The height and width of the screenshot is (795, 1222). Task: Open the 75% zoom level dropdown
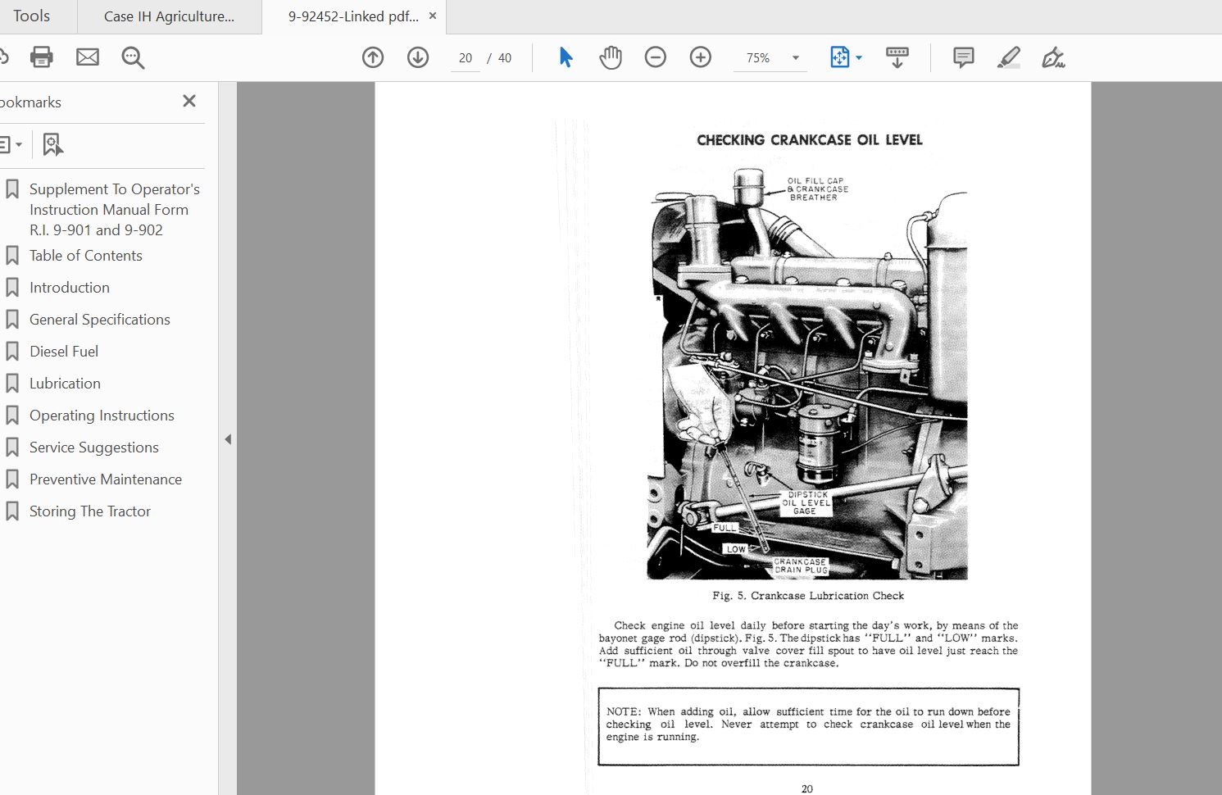795,58
